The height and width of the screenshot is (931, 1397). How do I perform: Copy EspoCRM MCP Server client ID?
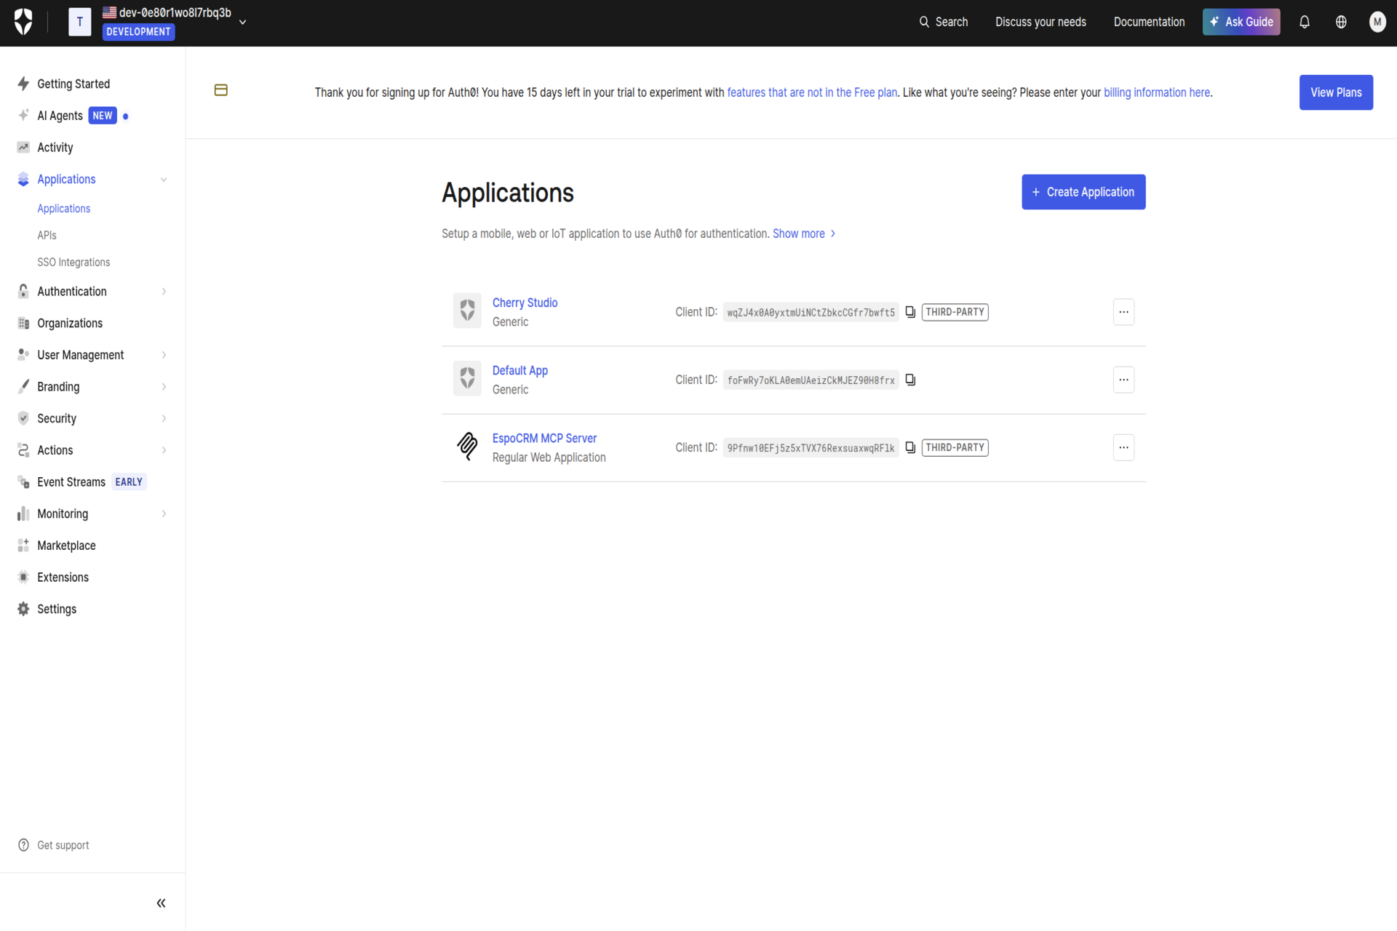(910, 447)
